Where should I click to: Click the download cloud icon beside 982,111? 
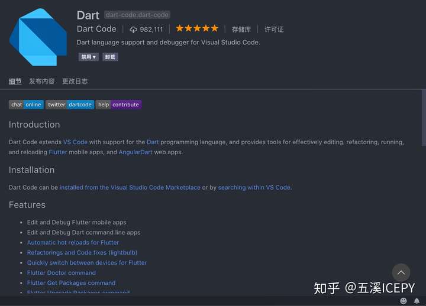tap(133, 30)
